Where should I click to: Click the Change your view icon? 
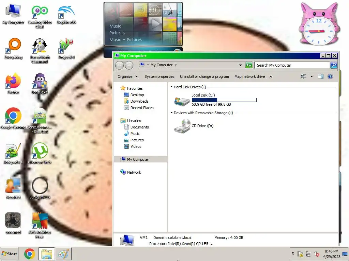[303, 76]
